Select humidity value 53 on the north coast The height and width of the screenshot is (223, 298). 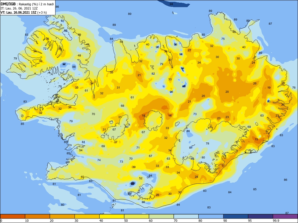tap(121, 42)
